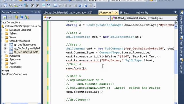
Task: Select Tables folder in Server Explorer
Action: click(13, 34)
